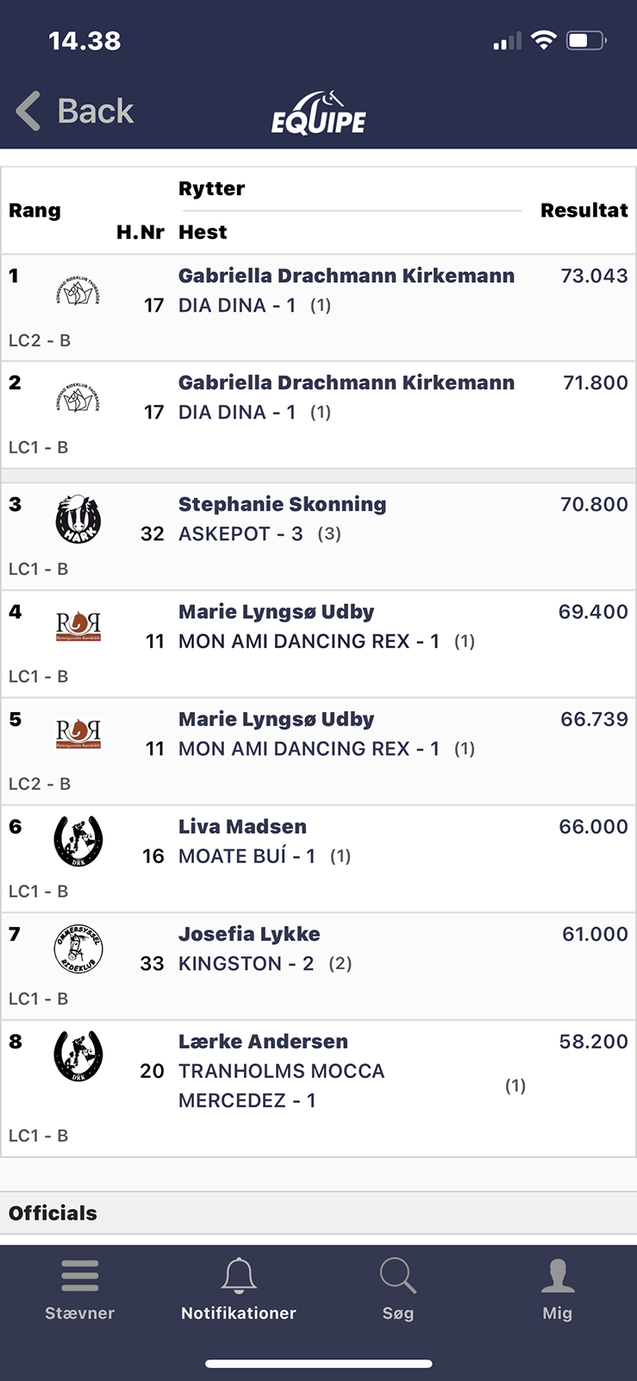Screen dimensions: 637x1381
Task: Tap the Notifikationer bell icon
Action: coord(239,1275)
